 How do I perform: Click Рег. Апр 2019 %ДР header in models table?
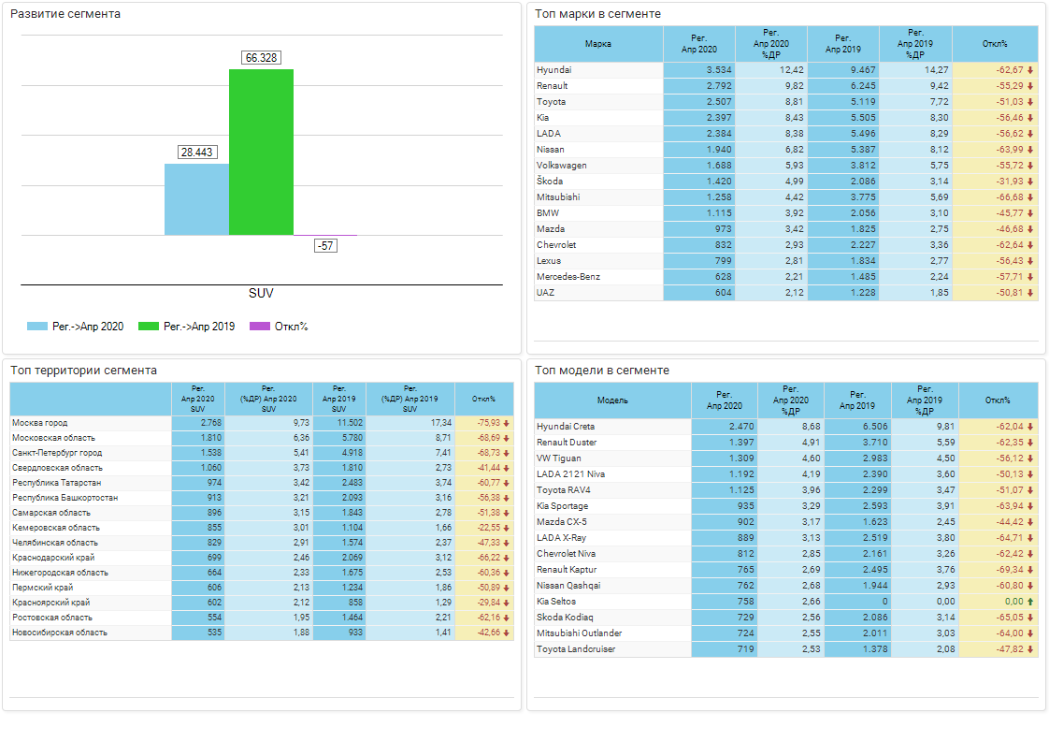pos(925,400)
